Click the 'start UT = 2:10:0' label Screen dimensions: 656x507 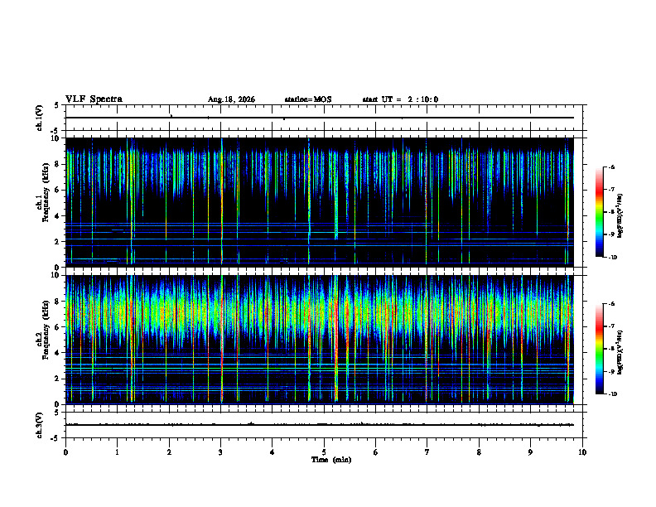(x=400, y=99)
